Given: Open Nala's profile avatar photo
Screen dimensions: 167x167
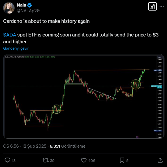Looking at the screenshot, I should [9, 8].
